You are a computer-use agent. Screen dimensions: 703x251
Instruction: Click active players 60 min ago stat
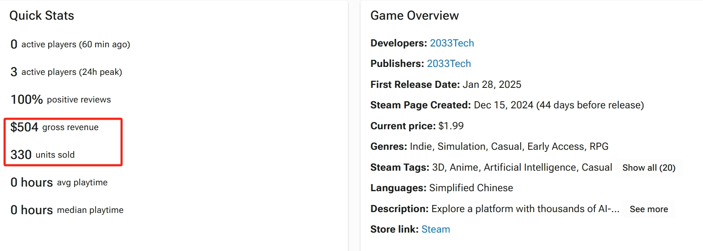pos(70,44)
